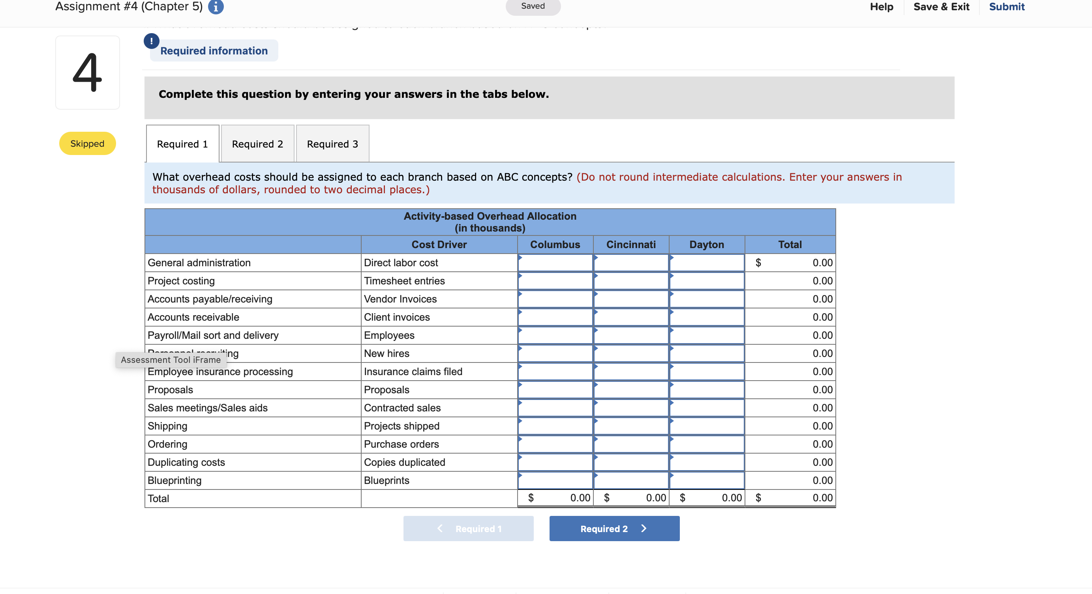
Task: Select the Required 1 tab
Action: tap(182, 144)
